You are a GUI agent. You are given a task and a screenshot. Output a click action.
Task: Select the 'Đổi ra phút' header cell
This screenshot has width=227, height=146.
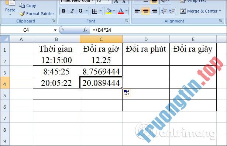[x=146, y=49]
